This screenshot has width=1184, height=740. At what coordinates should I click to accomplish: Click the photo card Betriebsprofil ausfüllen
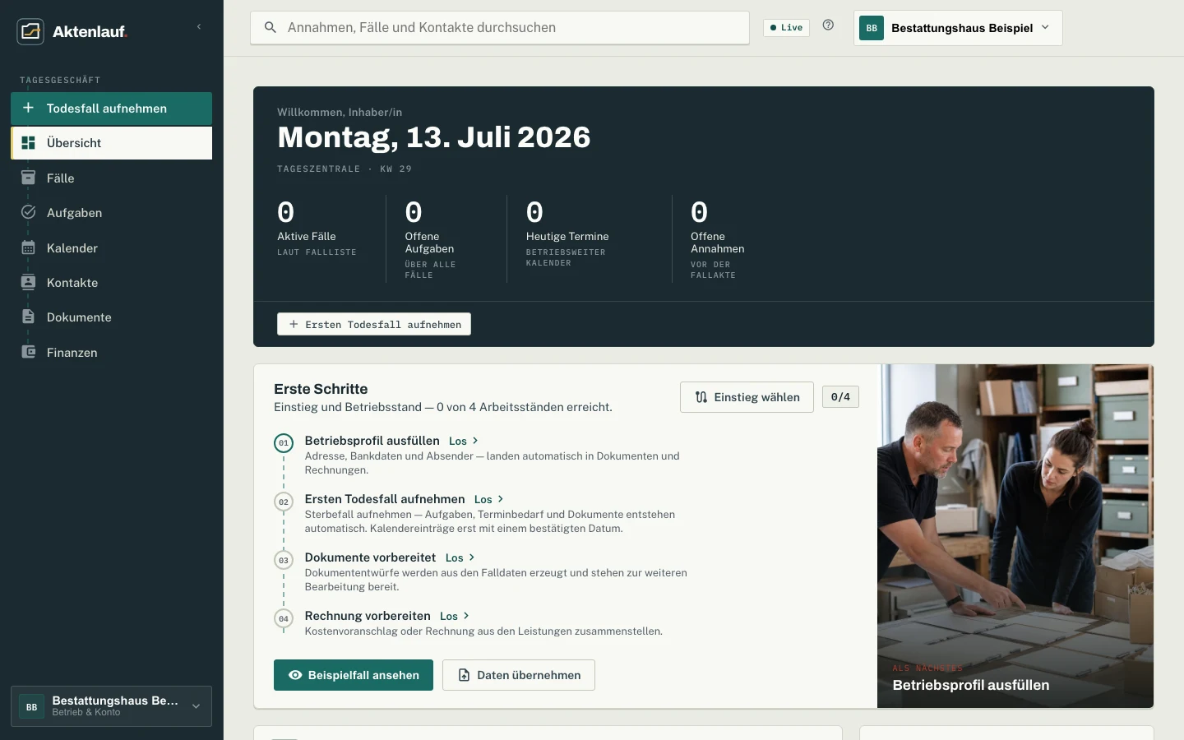1015,536
